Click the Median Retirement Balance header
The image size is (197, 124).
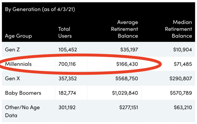pos(178,29)
